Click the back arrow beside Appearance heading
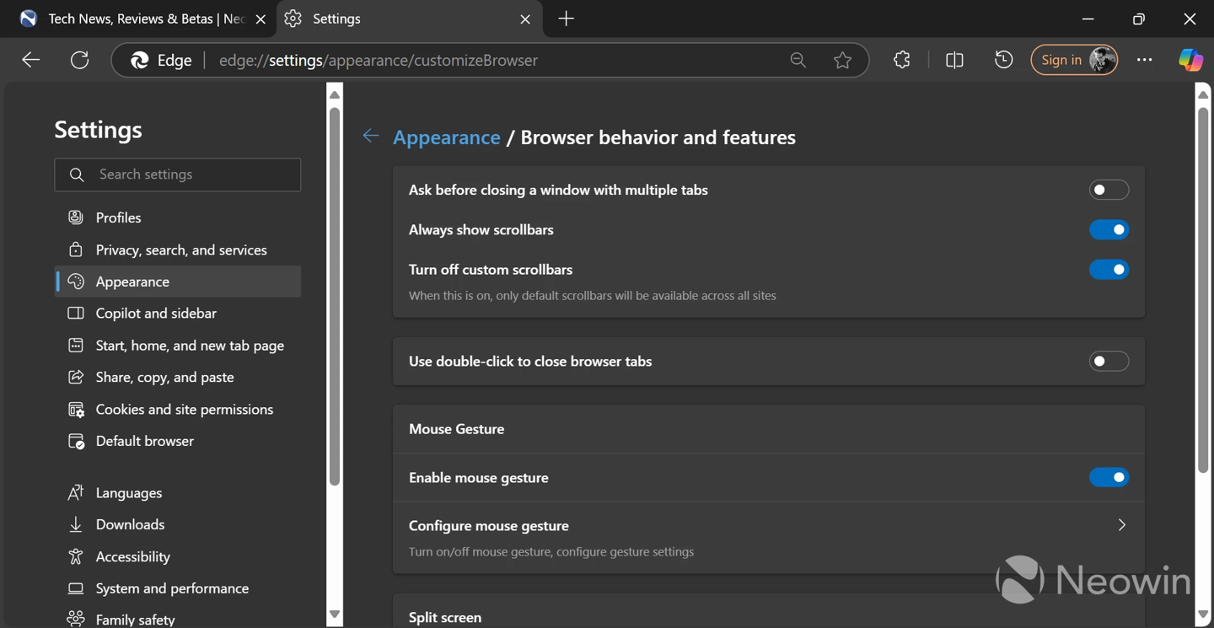1214x628 pixels. [x=371, y=137]
